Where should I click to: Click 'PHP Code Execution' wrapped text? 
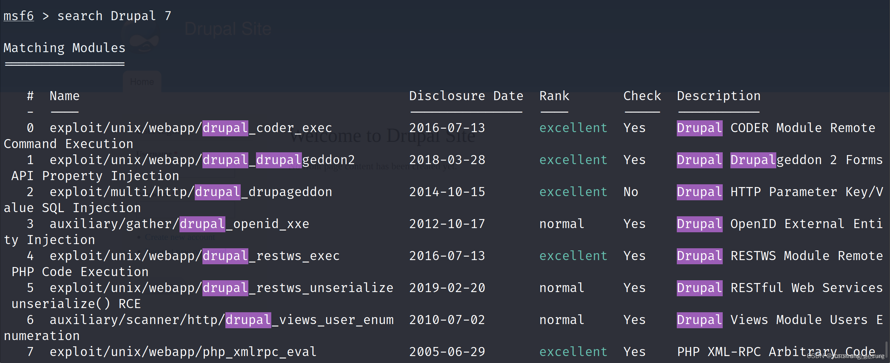pos(80,272)
